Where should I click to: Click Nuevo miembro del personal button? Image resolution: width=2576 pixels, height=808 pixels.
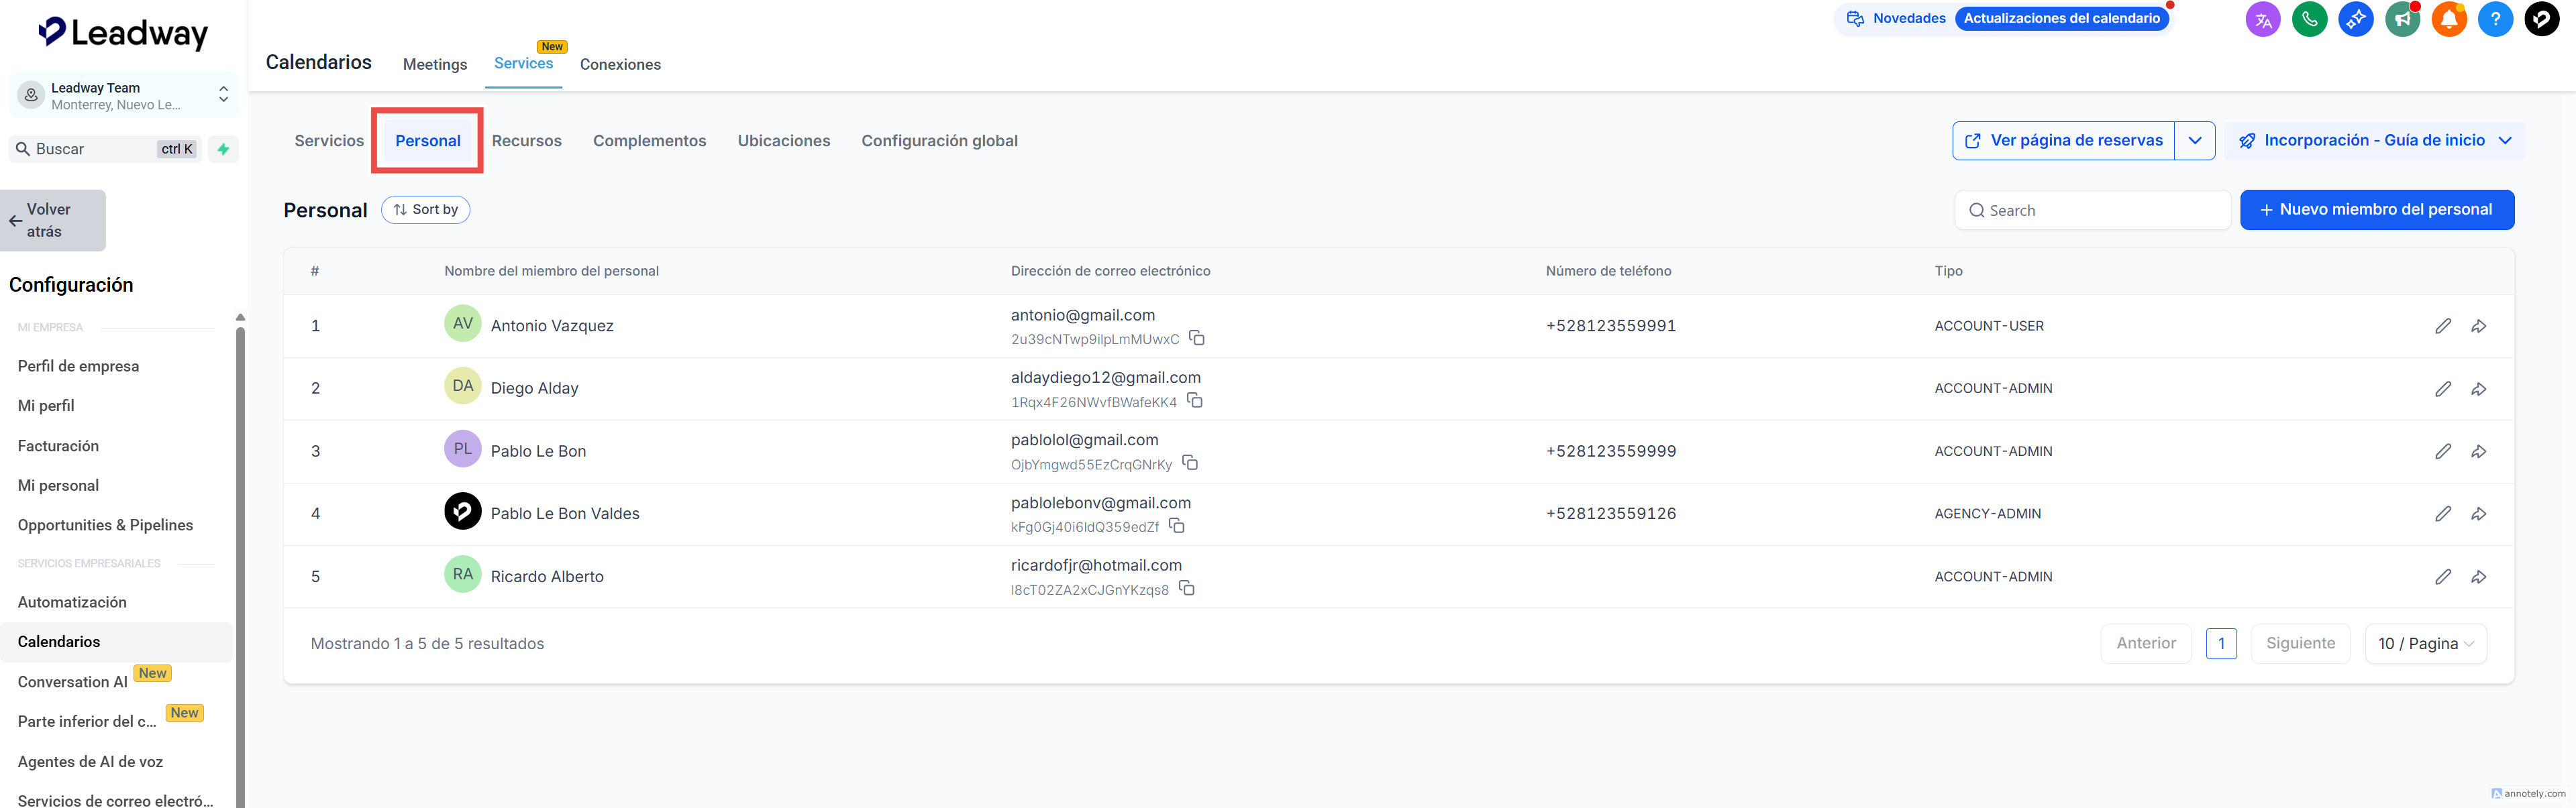point(2376,210)
